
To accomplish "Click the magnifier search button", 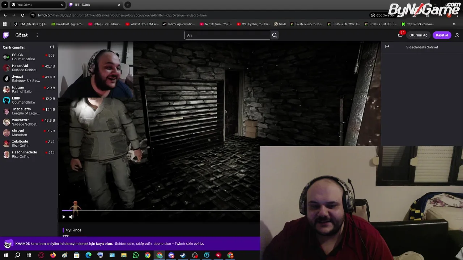I will pyautogui.click(x=275, y=35).
